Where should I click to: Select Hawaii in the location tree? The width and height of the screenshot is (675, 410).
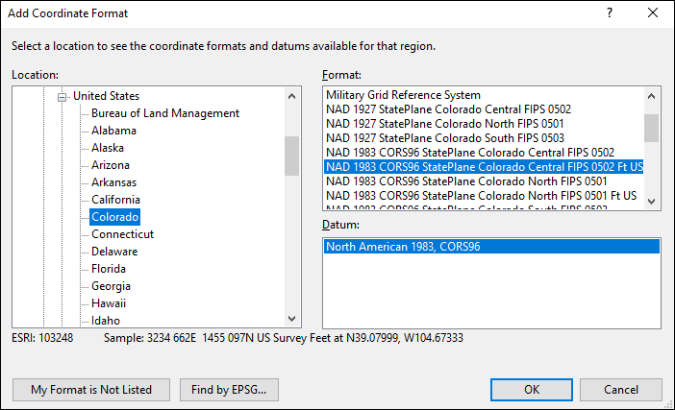(109, 303)
